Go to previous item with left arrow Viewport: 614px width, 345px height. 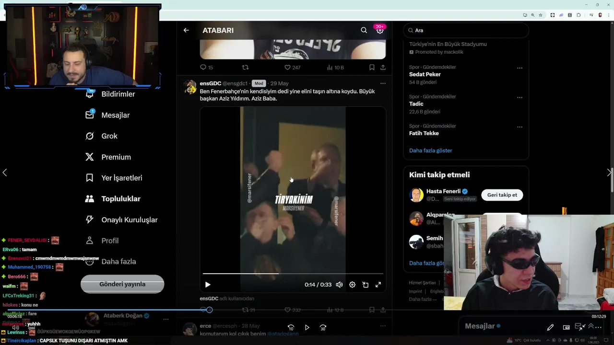[5, 172]
